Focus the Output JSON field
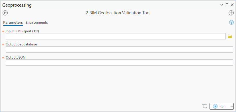The width and height of the screenshot is (236, 112). point(119,63)
